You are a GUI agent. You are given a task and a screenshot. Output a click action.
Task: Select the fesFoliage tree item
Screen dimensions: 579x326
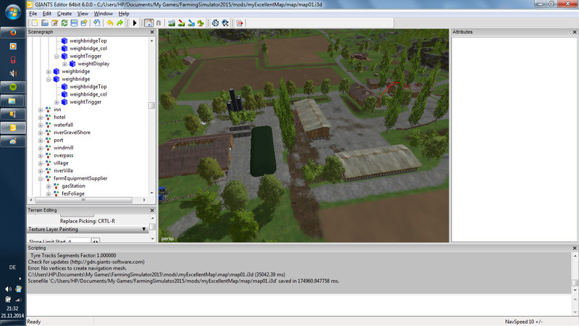[73, 193]
